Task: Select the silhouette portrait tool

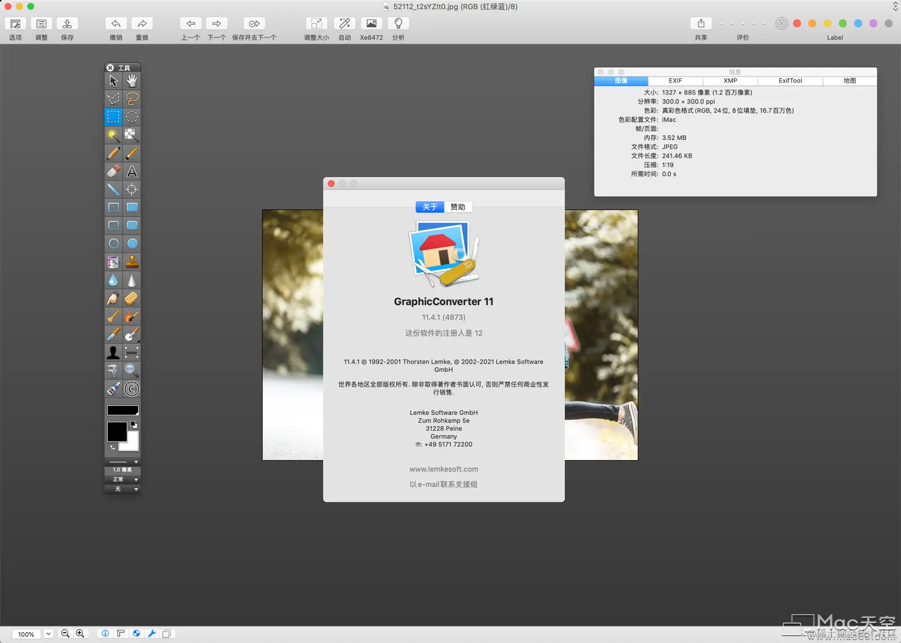Action: [113, 353]
